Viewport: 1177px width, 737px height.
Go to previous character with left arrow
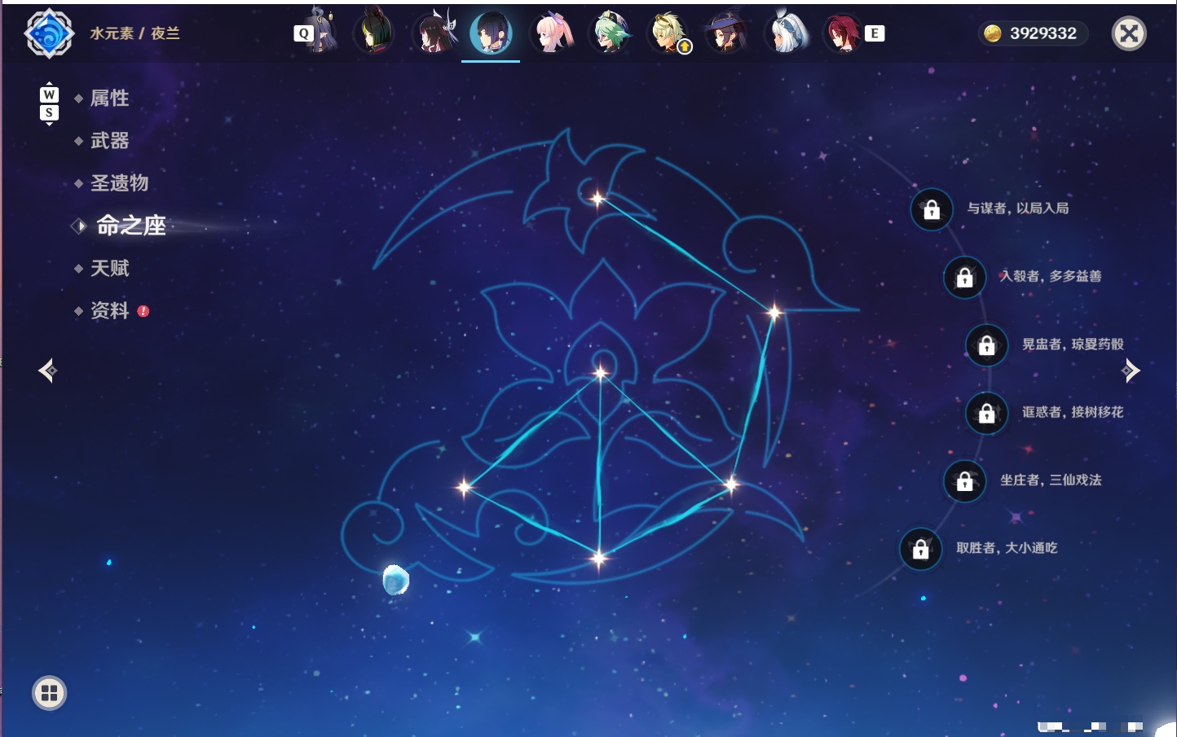coord(47,371)
